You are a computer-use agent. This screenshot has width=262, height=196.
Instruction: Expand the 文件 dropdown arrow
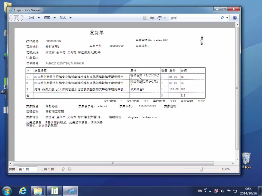(39, 18)
